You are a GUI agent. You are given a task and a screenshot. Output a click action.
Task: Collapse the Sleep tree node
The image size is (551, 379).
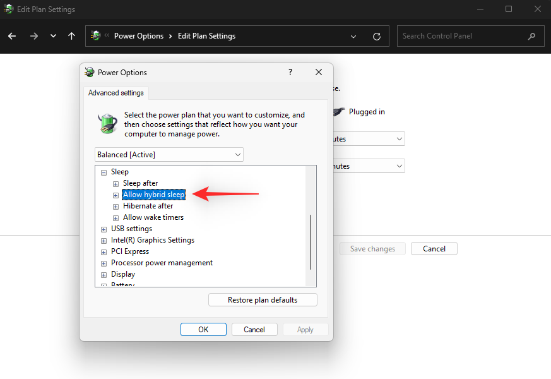[104, 172]
